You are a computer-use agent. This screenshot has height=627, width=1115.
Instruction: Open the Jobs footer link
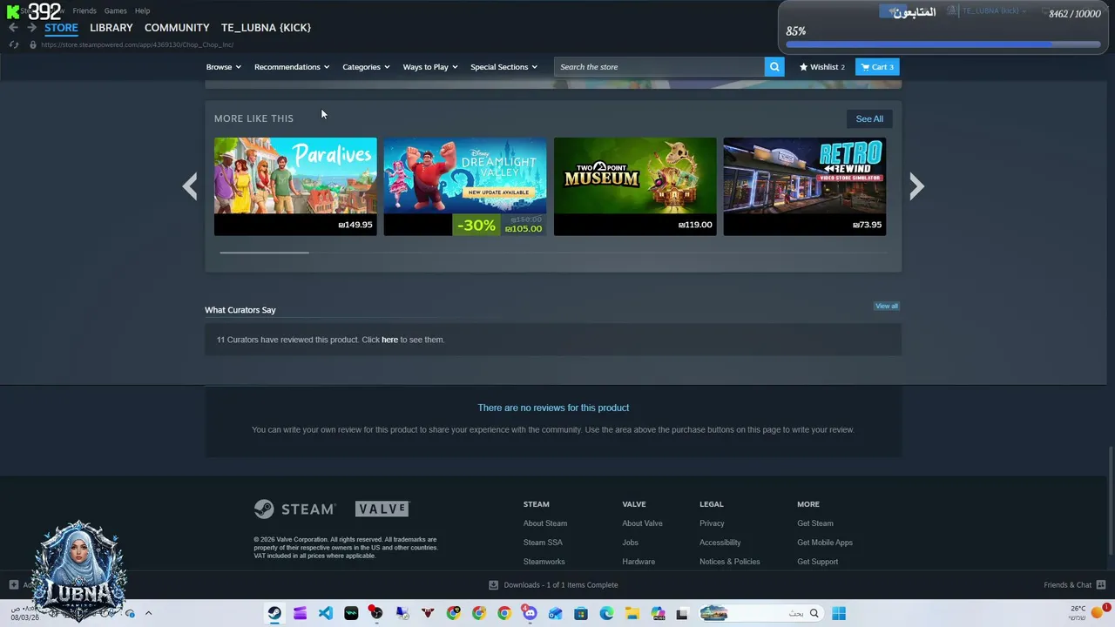click(x=630, y=543)
